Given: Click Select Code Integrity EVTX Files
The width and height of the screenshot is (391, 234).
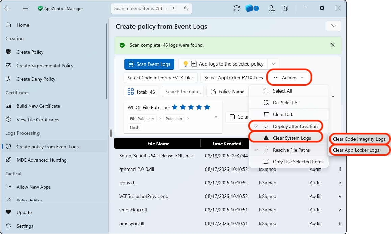Looking at the screenshot, I should click(161, 78).
